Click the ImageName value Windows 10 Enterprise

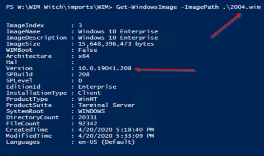(x=118, y=31)
